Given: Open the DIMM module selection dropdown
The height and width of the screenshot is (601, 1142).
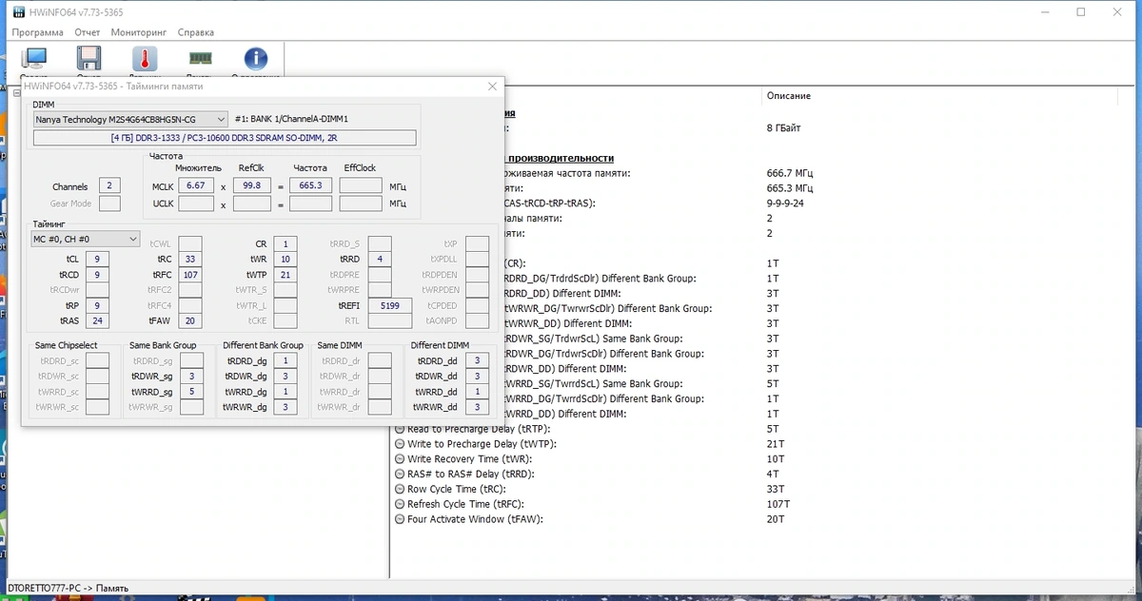Looking at the screenshot, I should point(130,120).
